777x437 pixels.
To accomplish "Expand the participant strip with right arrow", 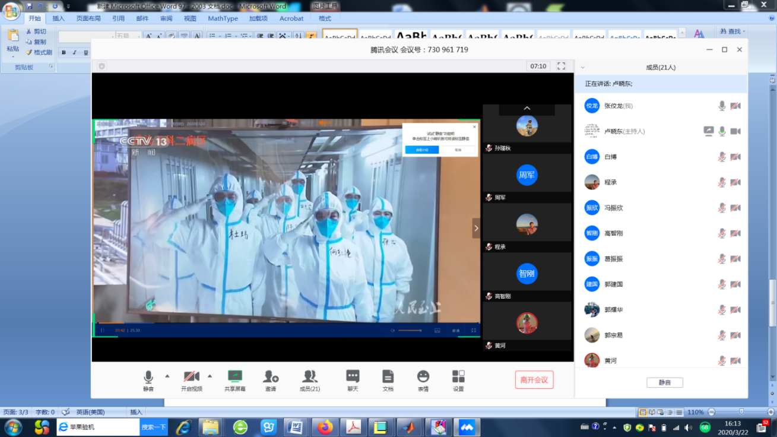I will coord(476,228).
